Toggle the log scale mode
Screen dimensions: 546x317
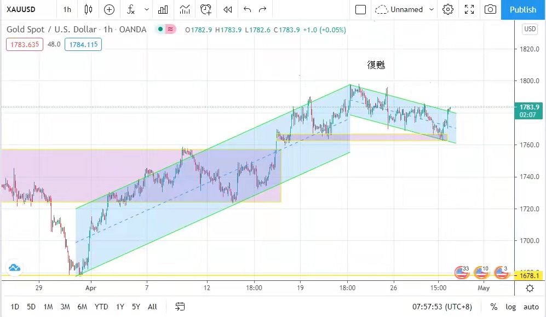pyautogui.click(x=510, y=307)
